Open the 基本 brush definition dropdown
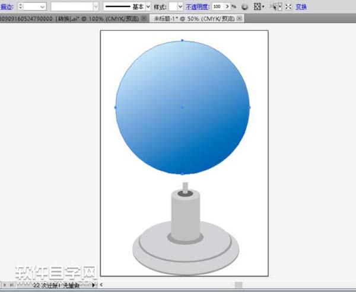This screenshot has height=292, width=356. click(148, 7)
